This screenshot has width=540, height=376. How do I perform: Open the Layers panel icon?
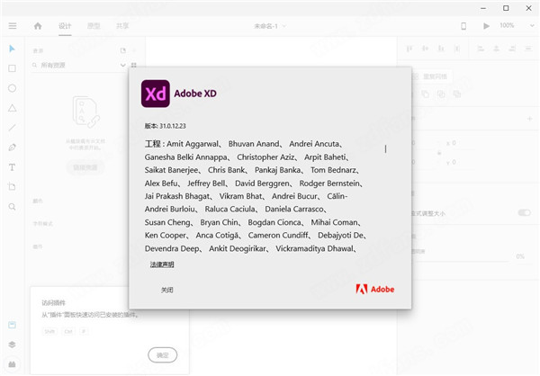point(12,345)
